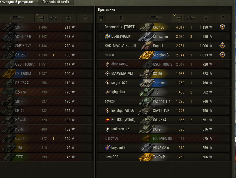This screenshot has width=236, height=178.
Task: Sort enemy team by medals icon
Action: 223,18
